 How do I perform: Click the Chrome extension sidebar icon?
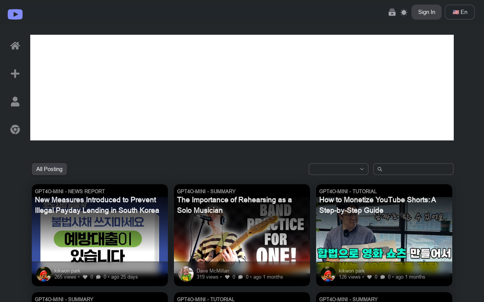pos(15,129)
